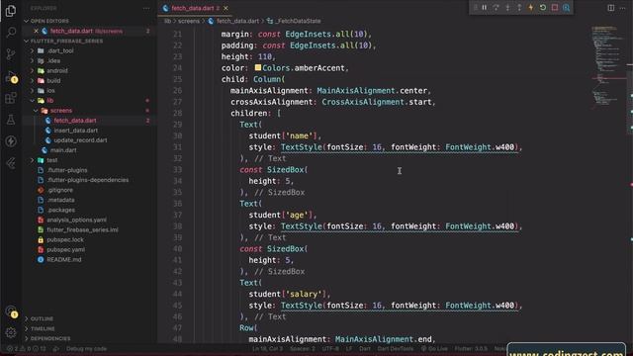Open the Run and Debug view
This screenshot has height=356, width=633.
coord(11,76)
